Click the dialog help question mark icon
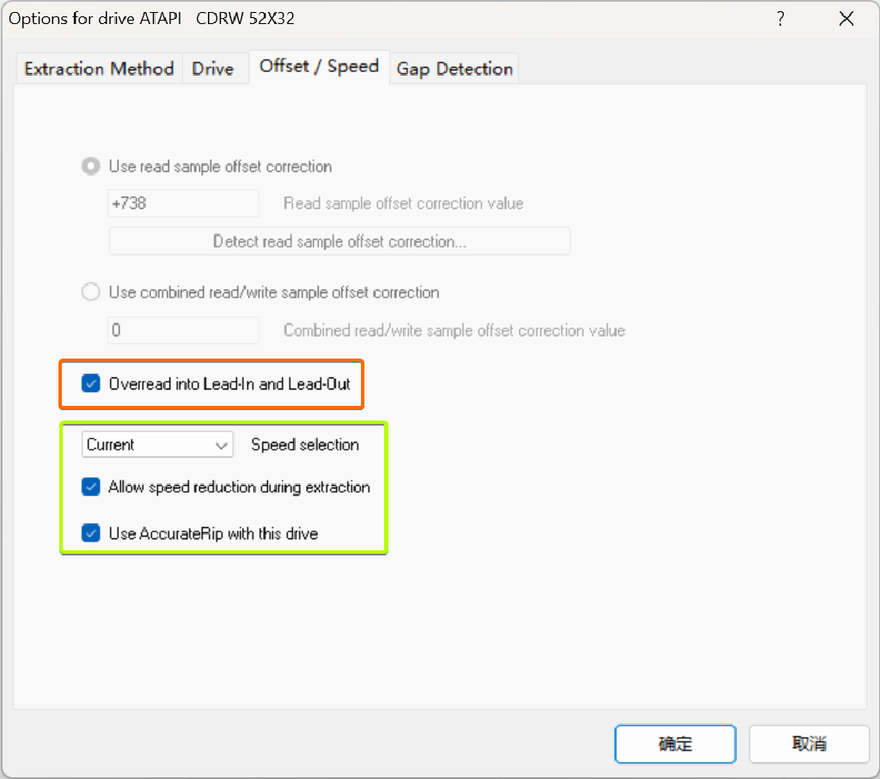The height and width of the screenshot is (779, 880). [x=780, y=18]
